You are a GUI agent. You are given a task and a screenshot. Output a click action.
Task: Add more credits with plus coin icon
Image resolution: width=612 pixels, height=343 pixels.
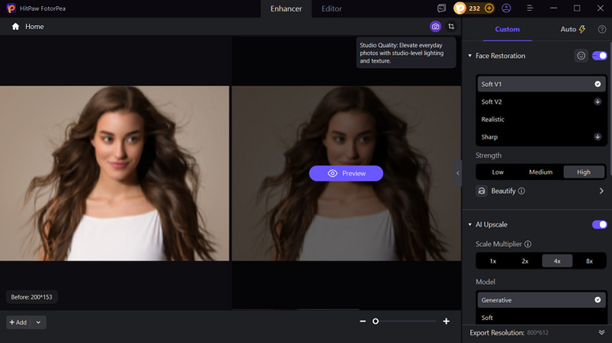489,8
